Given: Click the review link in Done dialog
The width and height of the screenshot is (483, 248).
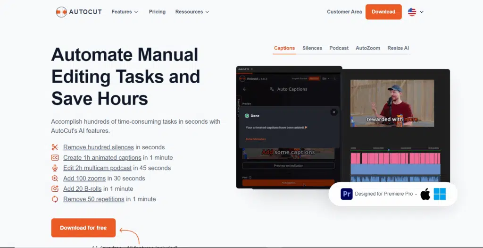Looking at the screenshot, I should (256, 139).
